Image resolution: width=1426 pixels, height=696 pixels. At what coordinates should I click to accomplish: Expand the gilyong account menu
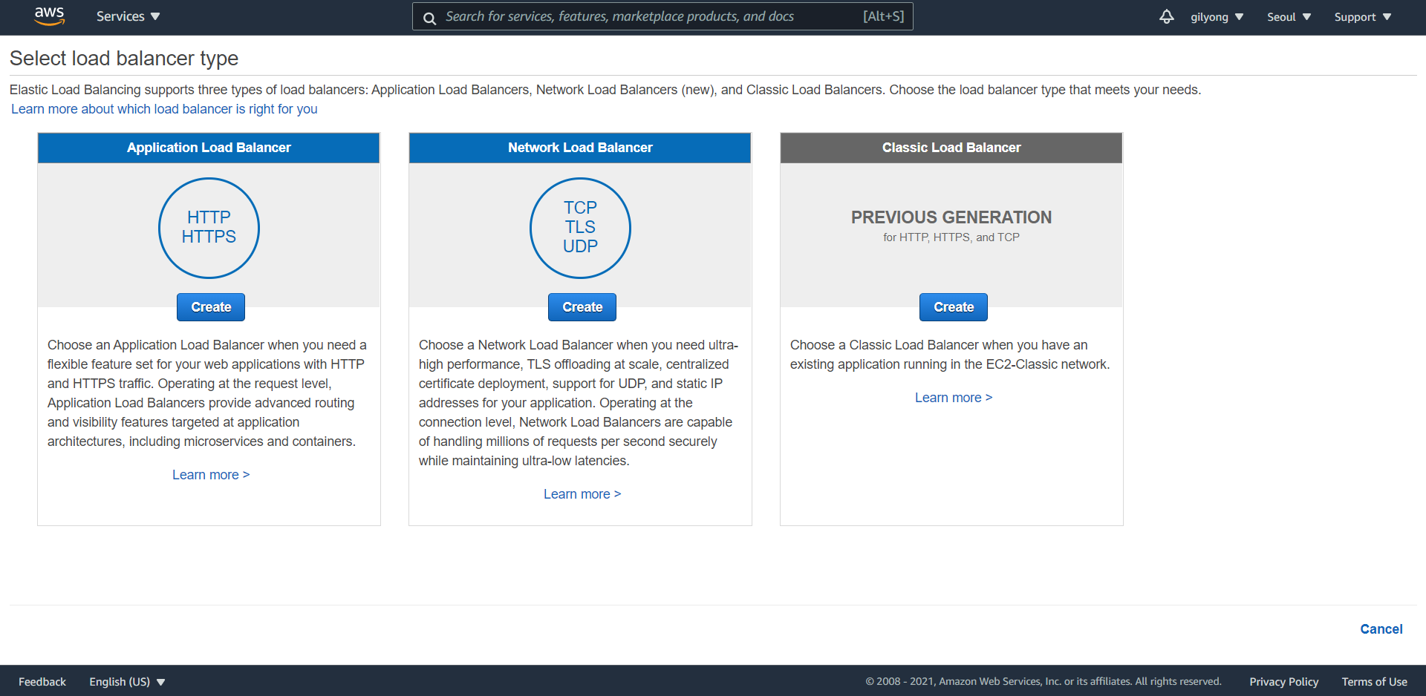point(1217,17)
